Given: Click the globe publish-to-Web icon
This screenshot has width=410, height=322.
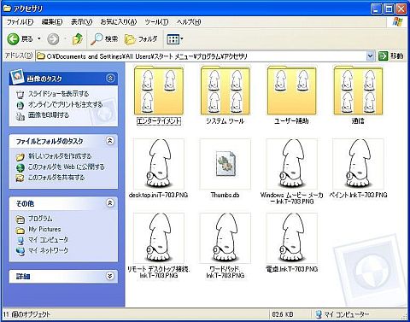Looking at the screenshot, I should pos(20,167).
